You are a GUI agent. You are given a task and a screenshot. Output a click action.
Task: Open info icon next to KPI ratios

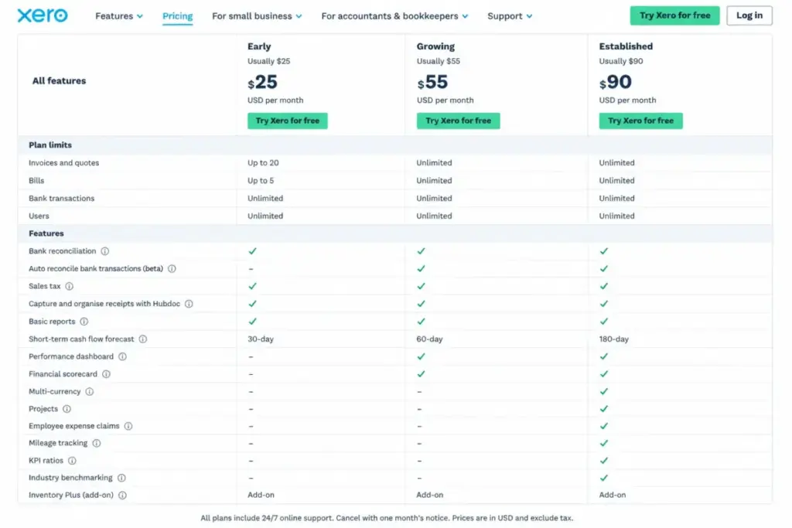(72, 461)
